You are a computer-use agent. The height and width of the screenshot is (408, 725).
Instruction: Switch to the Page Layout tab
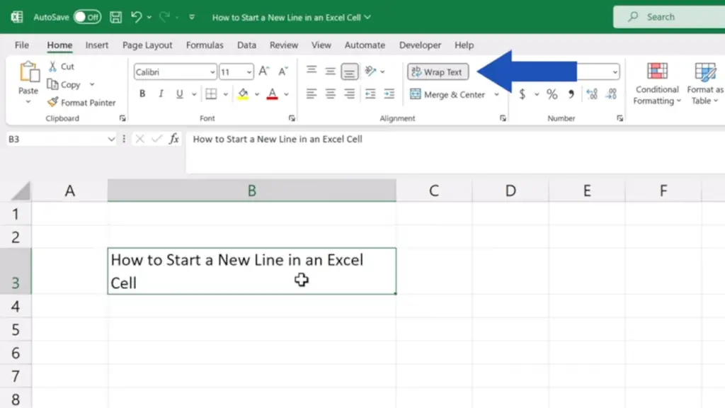[x=147, y=45]
